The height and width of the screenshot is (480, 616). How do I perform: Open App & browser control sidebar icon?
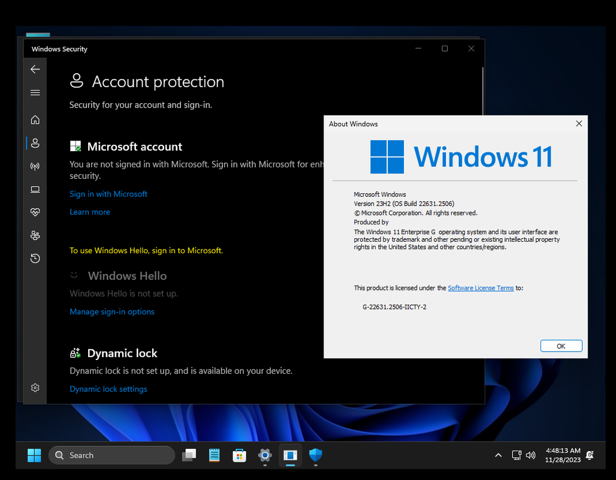pos(35,189)
